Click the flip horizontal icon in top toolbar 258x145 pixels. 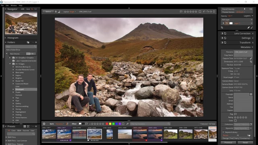(211, 12)
